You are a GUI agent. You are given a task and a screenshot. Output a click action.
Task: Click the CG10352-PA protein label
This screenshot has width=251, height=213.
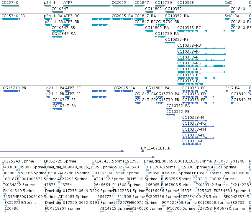[178, 106]
